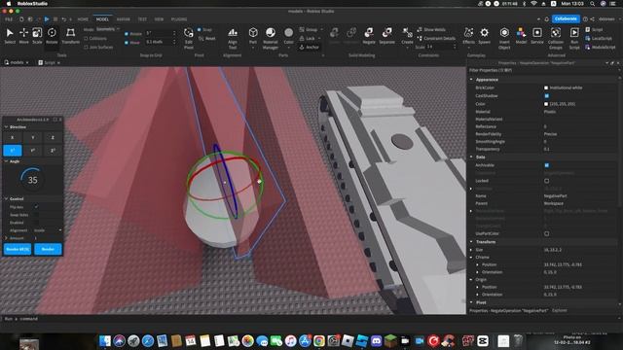Click the Render button in Archimedes
623x350 pixels.
[x=48, y=249]
